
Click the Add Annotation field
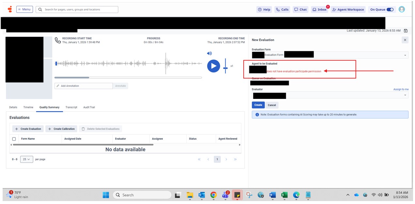click(x=84, y=86)
